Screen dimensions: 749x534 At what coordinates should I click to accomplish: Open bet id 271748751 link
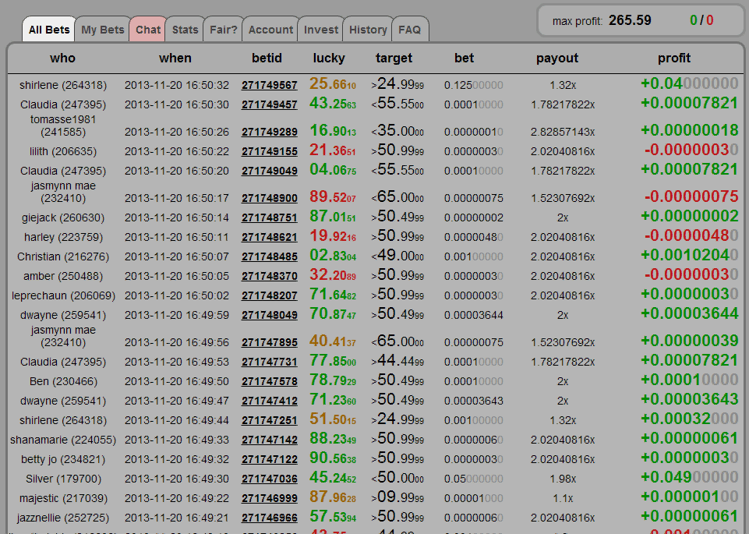[270, 217]
